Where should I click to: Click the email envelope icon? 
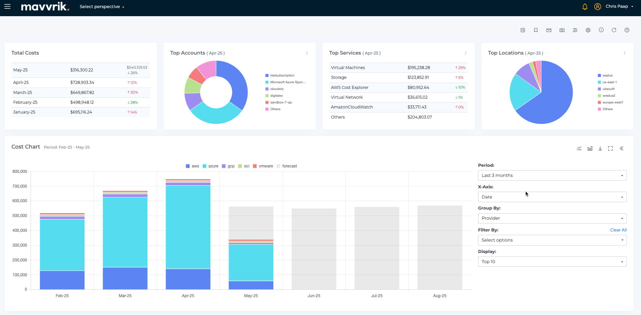click(549, 30)
